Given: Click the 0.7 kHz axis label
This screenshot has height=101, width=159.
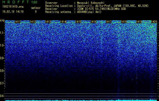Looking at the screenshot, I should point(2,83).
